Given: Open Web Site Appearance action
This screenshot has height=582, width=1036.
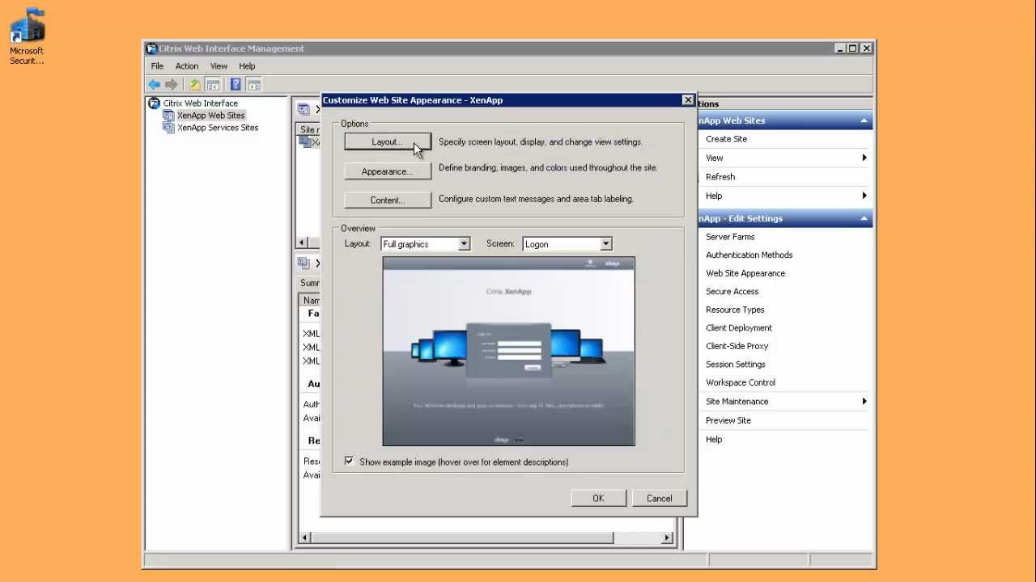Looking at the screenshot, I should click(x=745, y=273).
